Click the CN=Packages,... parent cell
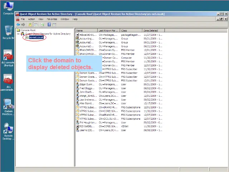The height and width of the screenshot is (172, 229). 108,35
